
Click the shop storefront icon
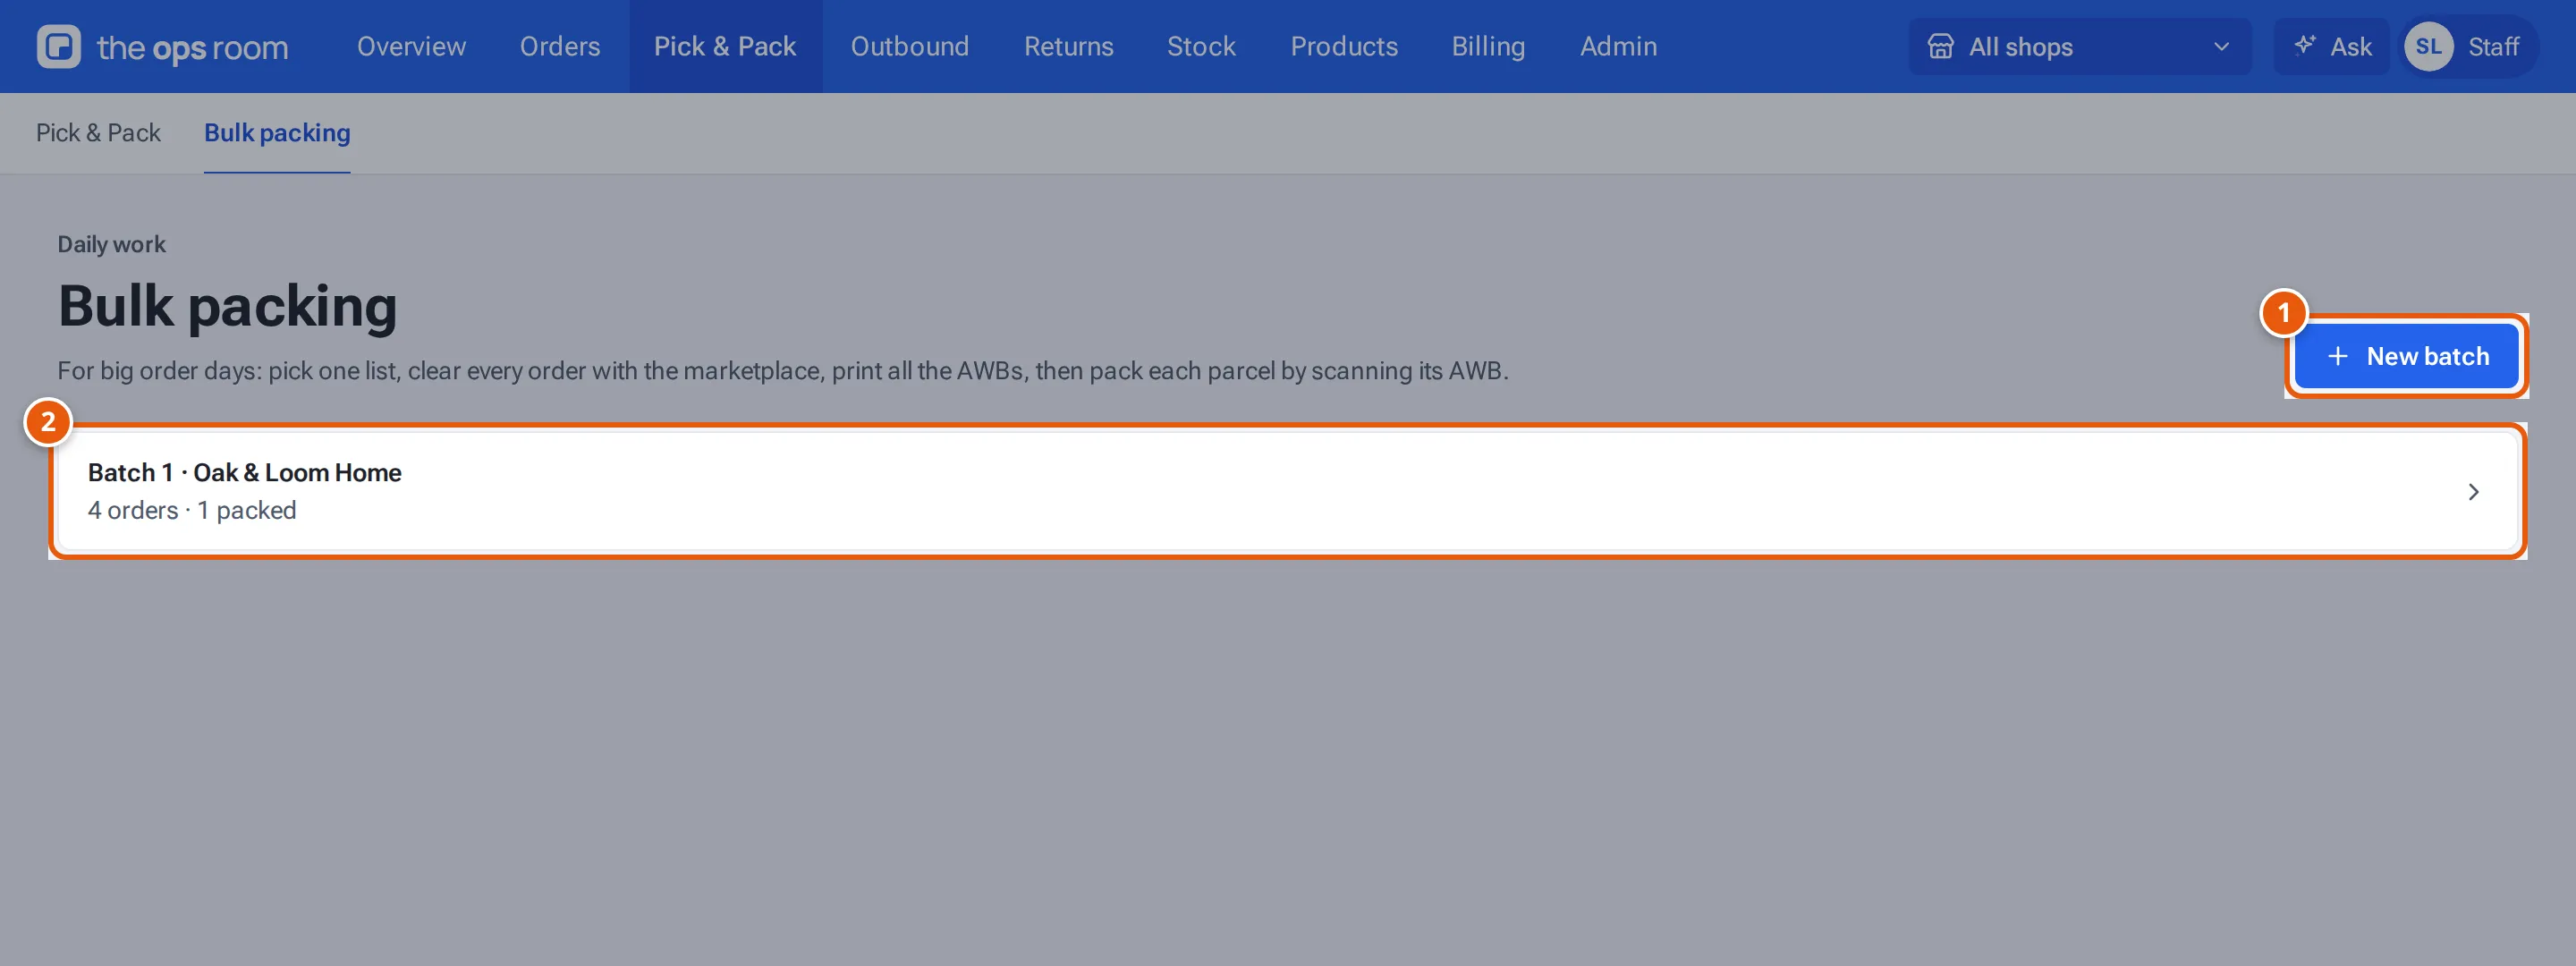(1940, 46)
